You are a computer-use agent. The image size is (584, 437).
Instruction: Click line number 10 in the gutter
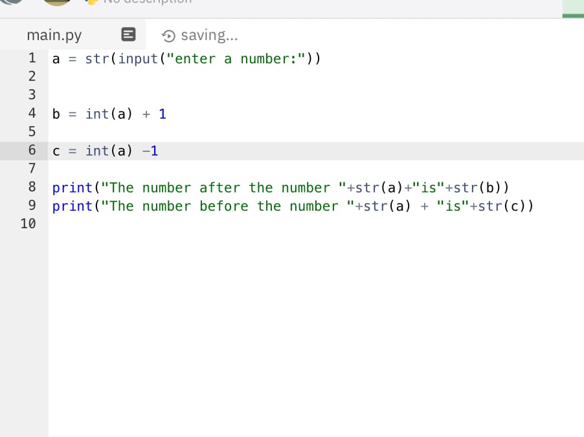click(x=28, y=224)
